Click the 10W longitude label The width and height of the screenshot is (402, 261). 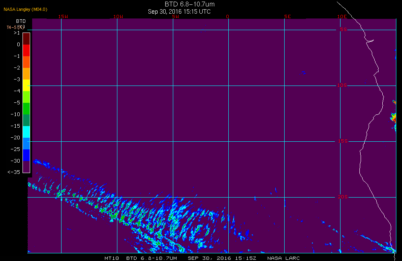(118, 17)
